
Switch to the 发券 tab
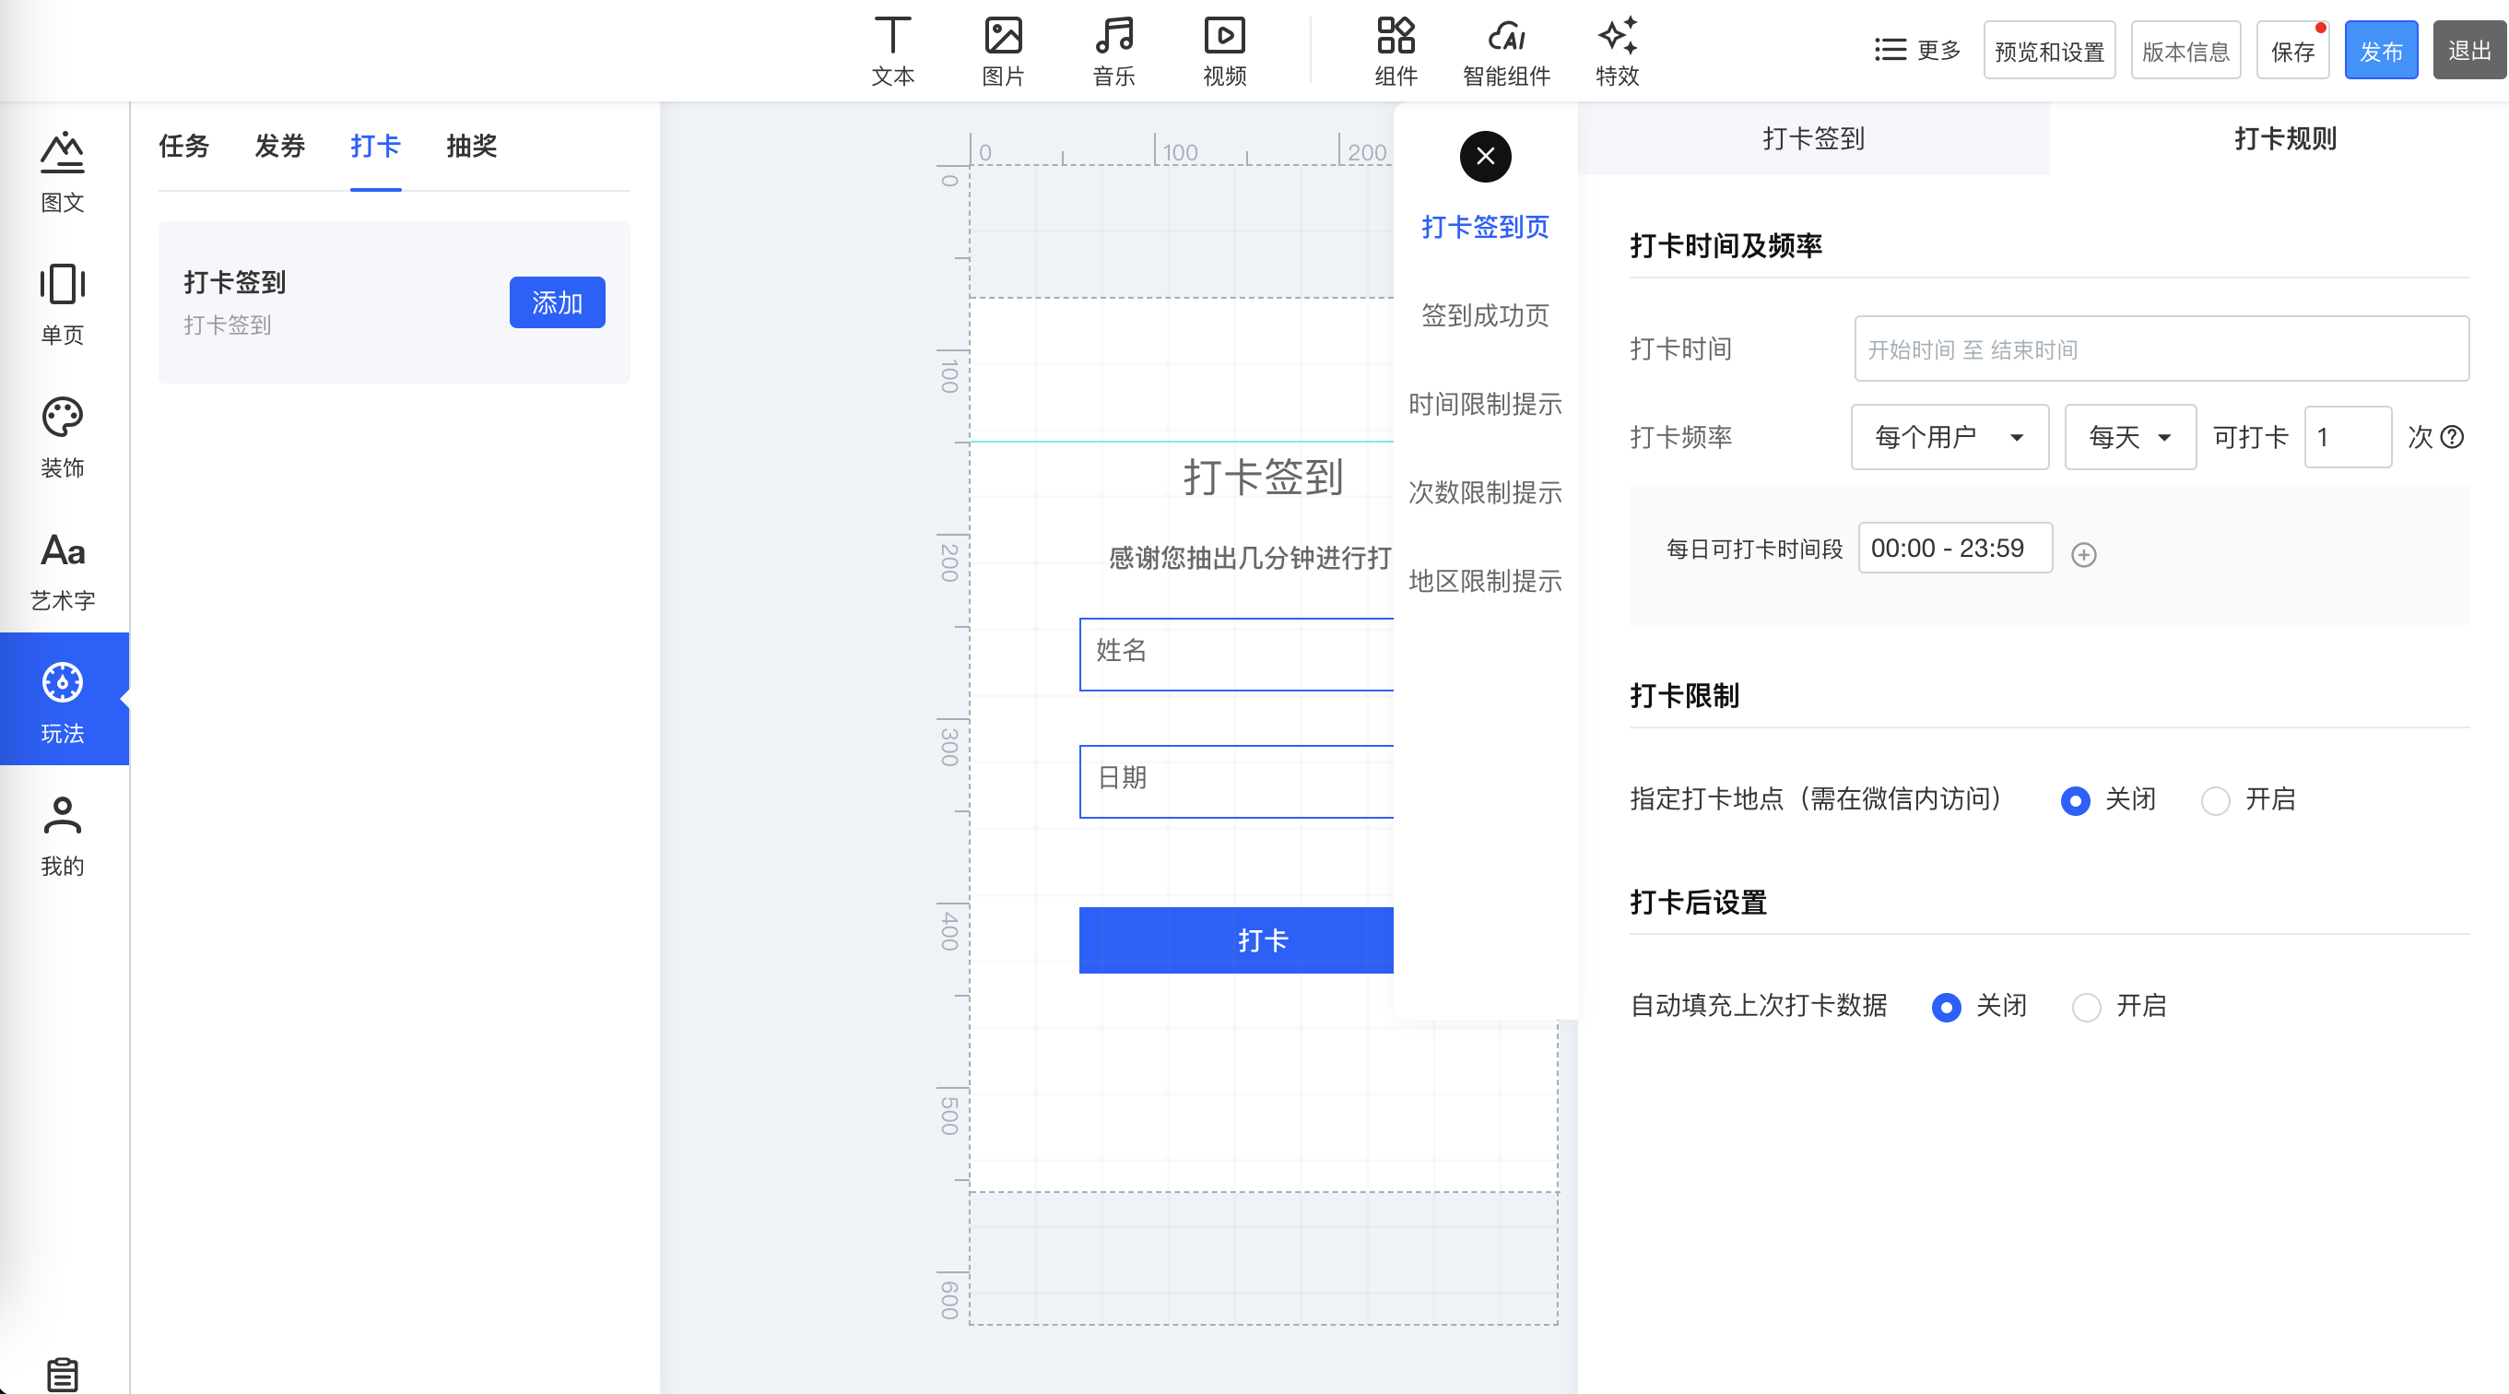[x=279, y=146]
